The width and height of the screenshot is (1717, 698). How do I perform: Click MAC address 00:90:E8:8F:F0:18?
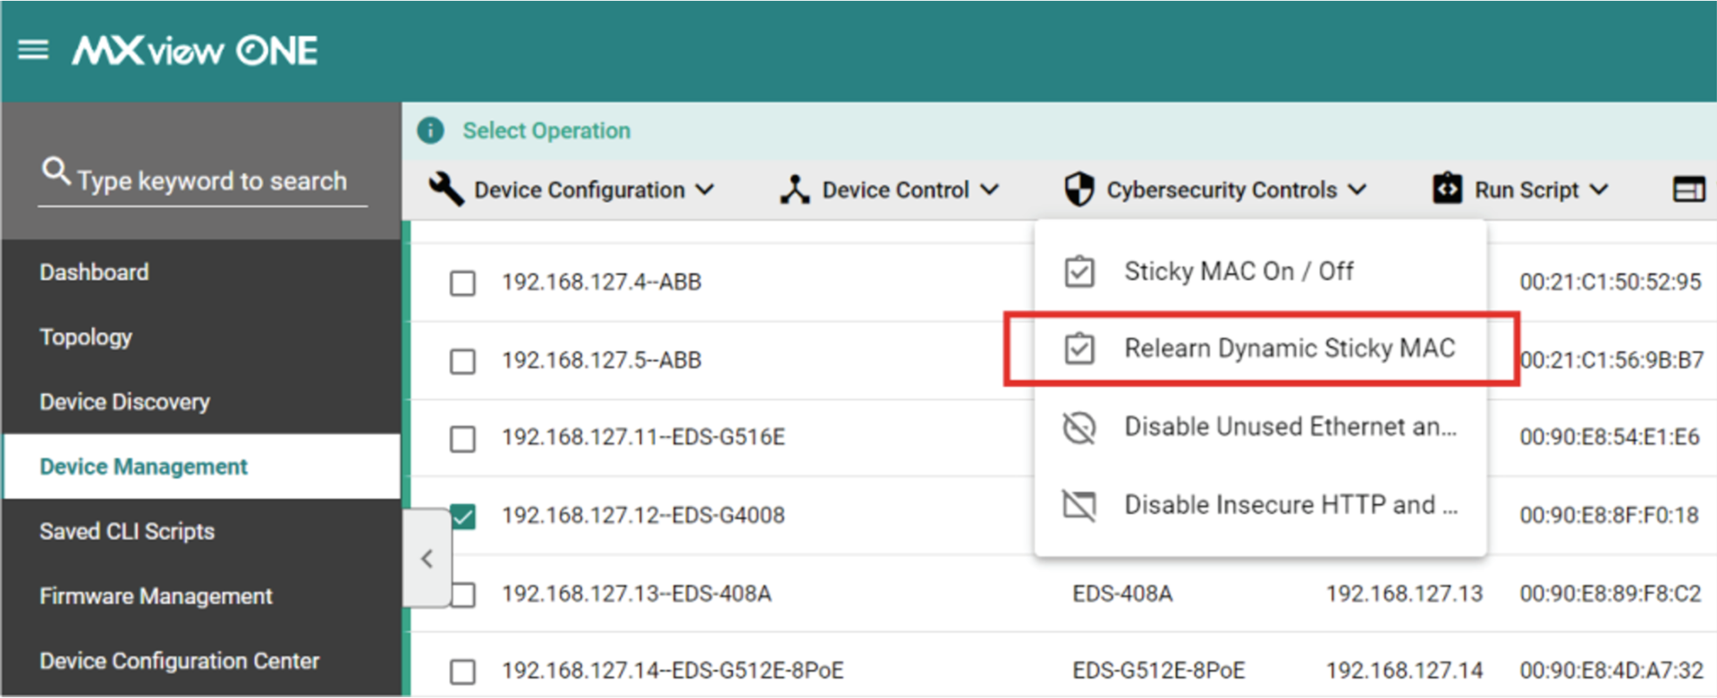1610,515
